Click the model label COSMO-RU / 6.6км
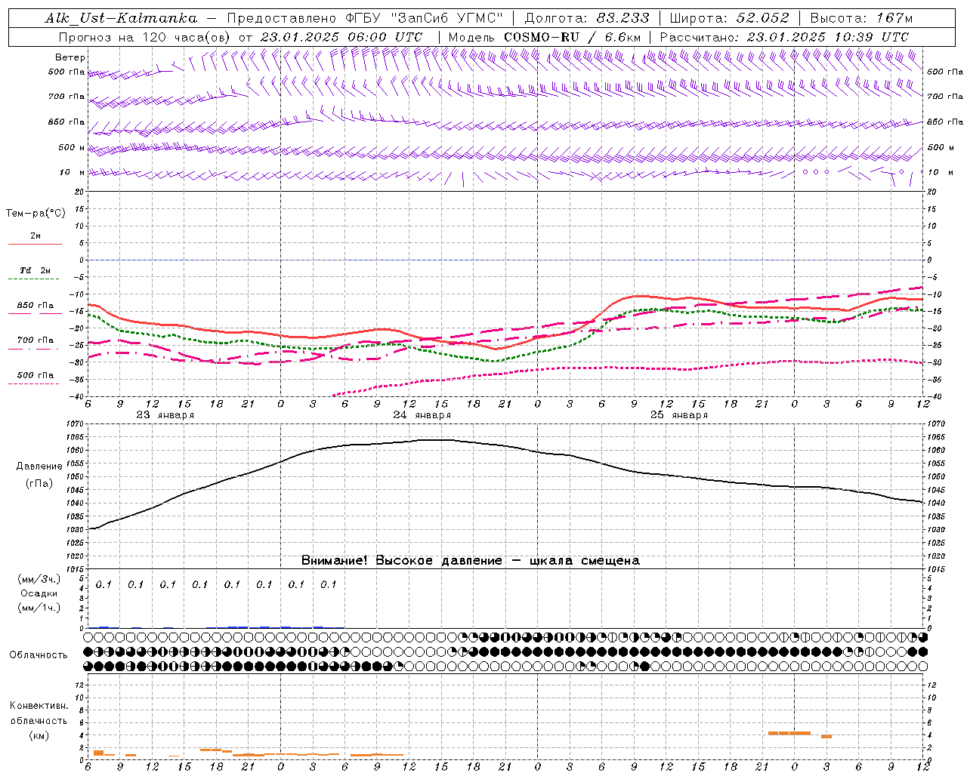The width and height of the screenshot is (967, 773). click(573, 37)
